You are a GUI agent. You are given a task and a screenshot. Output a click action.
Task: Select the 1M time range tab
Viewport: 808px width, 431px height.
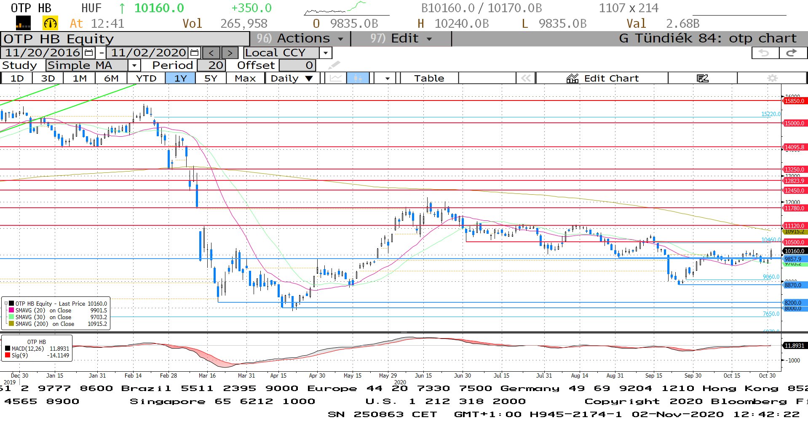[x=80, y=78]
